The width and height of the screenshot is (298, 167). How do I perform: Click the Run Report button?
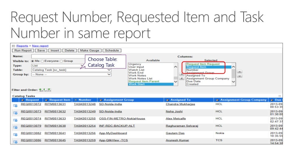23,50
